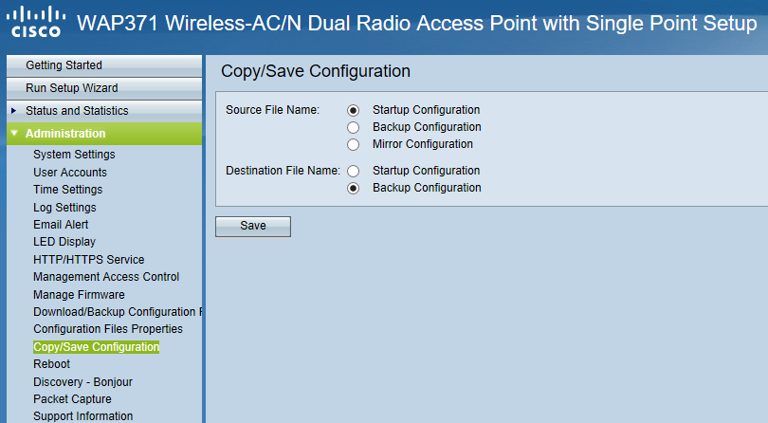Choose Mirror Configuration source radio button
This screenshot has height=423, width=768.
353,144
